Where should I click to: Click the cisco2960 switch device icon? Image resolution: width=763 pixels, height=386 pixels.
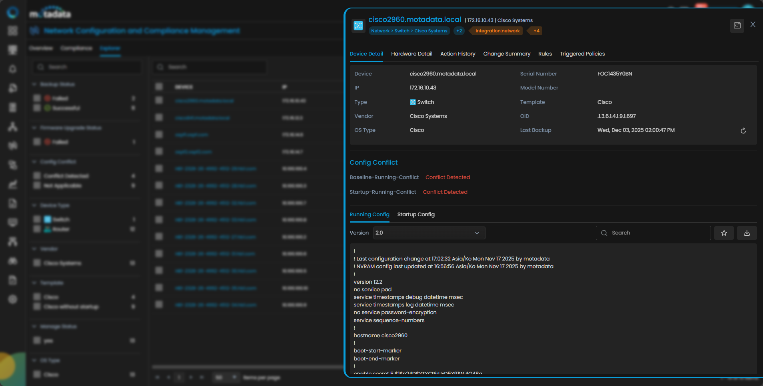coord(358,26)
